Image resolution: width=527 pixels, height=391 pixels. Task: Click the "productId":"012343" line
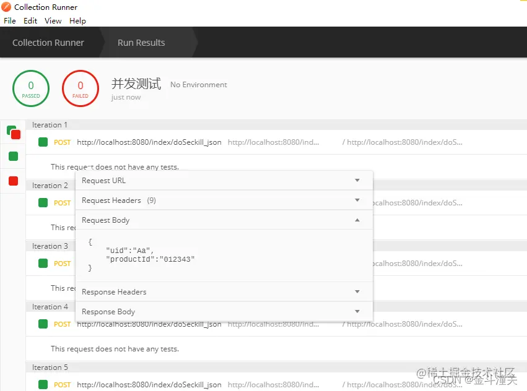click(x=150, y=259)
